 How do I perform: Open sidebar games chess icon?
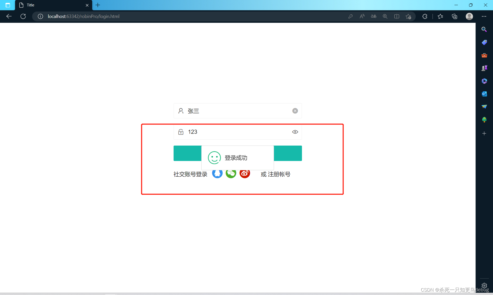coord(484,68)
